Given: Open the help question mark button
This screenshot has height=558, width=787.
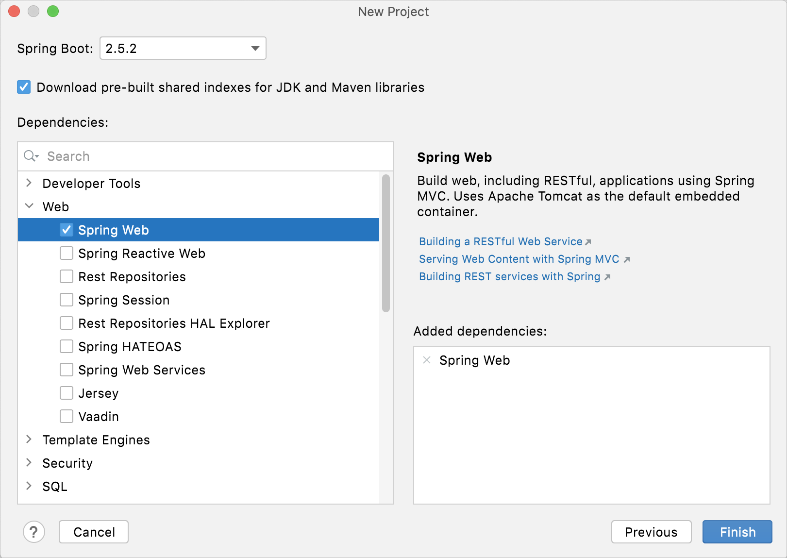Looking at the screenshot, I should coord(34,532).
